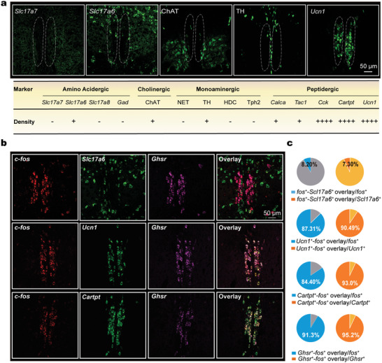Image resolution: width=382 pixels, height=363 pixels.
Task: Select the c-fos image in the Cartpt row
Action: [x=45, y=325]
